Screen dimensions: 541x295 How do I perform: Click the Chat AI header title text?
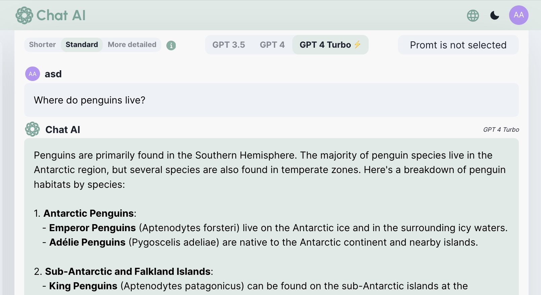(x=61, y=15)
